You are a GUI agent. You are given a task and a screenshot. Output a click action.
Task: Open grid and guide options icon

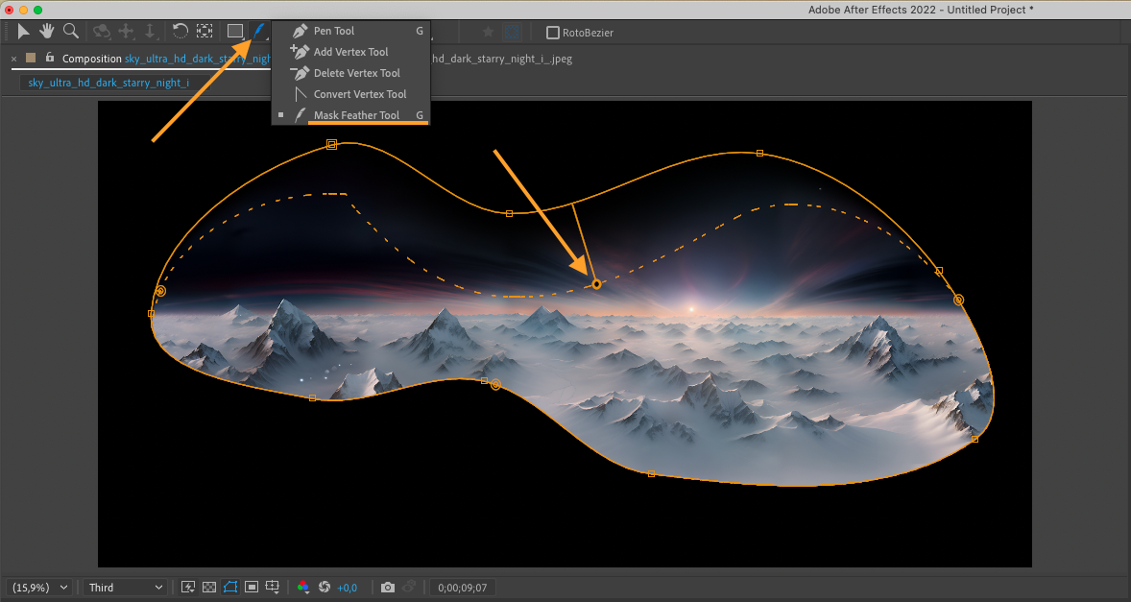click(273, 587)
